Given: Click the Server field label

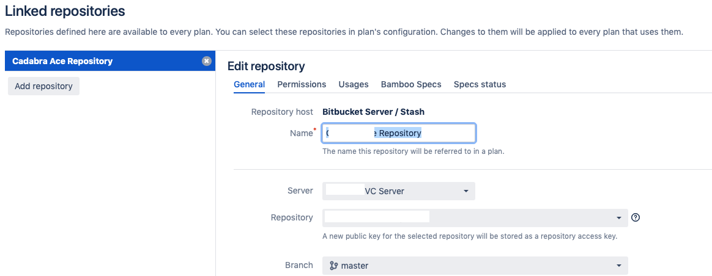Looking at the screenshot, I should 300,191.
